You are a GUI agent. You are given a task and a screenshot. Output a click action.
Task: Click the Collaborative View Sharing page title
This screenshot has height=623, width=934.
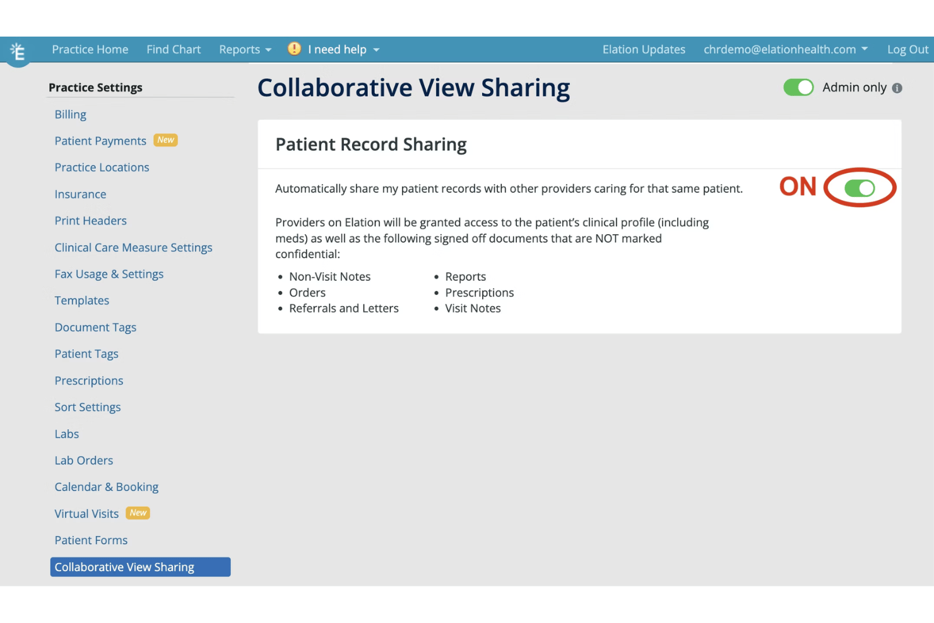(413, 88)
